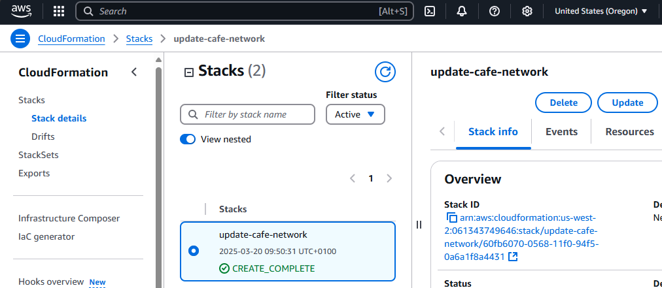This screenshot has height=288, width=662.
Task: Open StackSets in side navigation
Action: coord(39,155)
